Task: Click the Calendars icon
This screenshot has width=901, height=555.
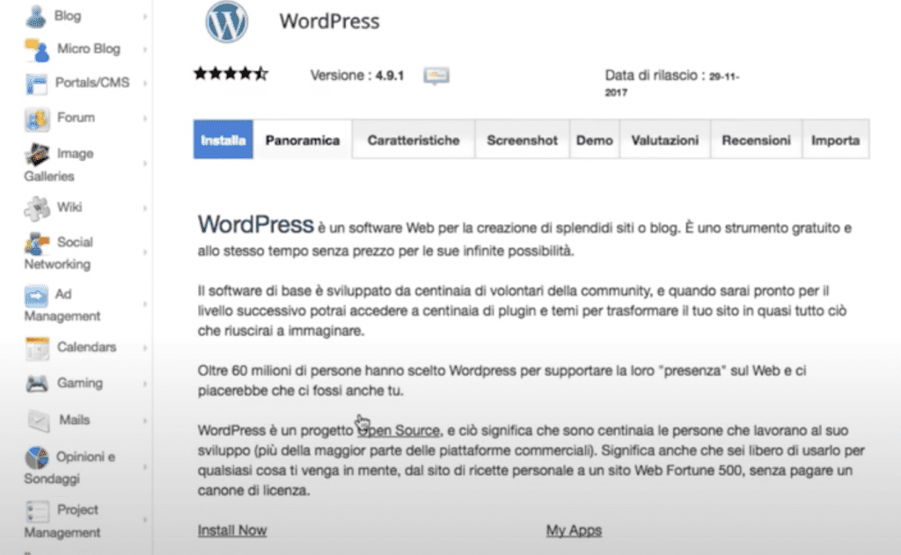Action: (x=37, y=348)
